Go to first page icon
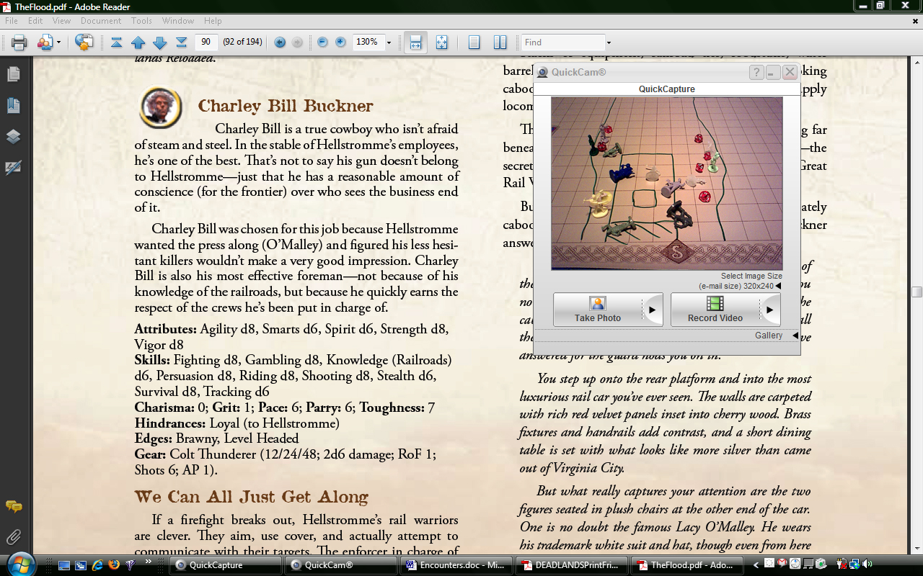 click(116, 42)
